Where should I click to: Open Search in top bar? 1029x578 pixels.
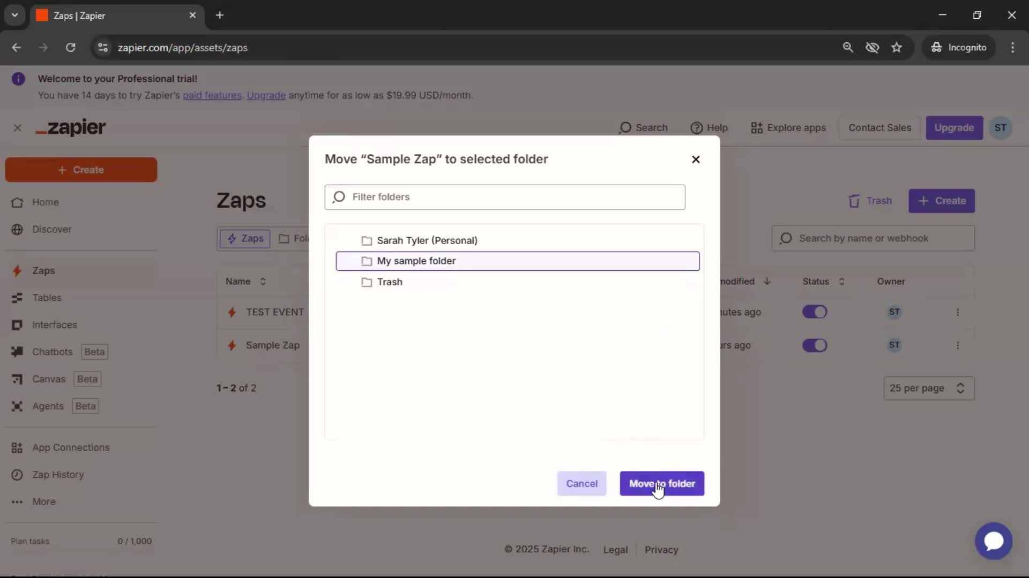[x=643, y=128]
